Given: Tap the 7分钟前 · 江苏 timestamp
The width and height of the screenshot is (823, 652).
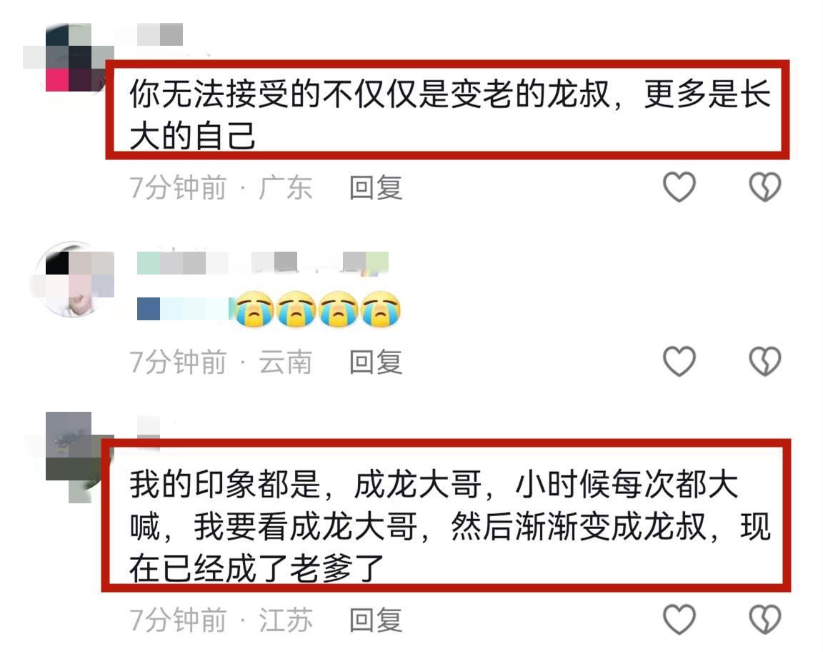Looking at the screenshot, I should click(x=221, y=620).
